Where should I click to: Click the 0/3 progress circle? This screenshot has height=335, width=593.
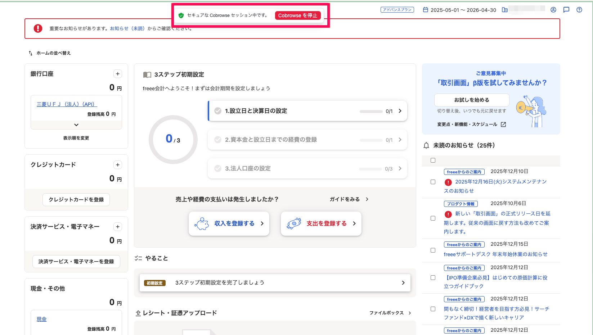tap(173, 140)
